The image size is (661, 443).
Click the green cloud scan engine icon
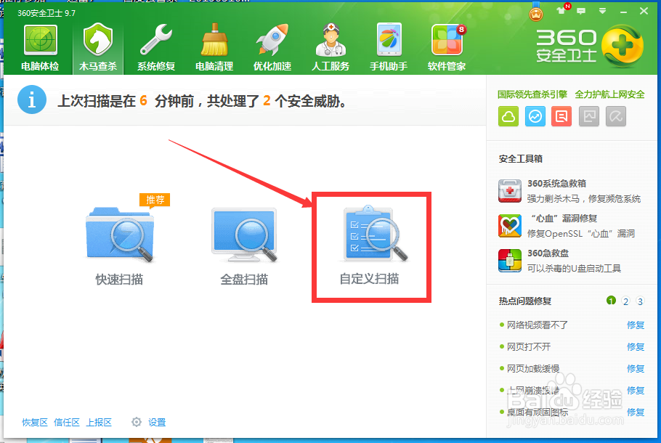[508, 116]
